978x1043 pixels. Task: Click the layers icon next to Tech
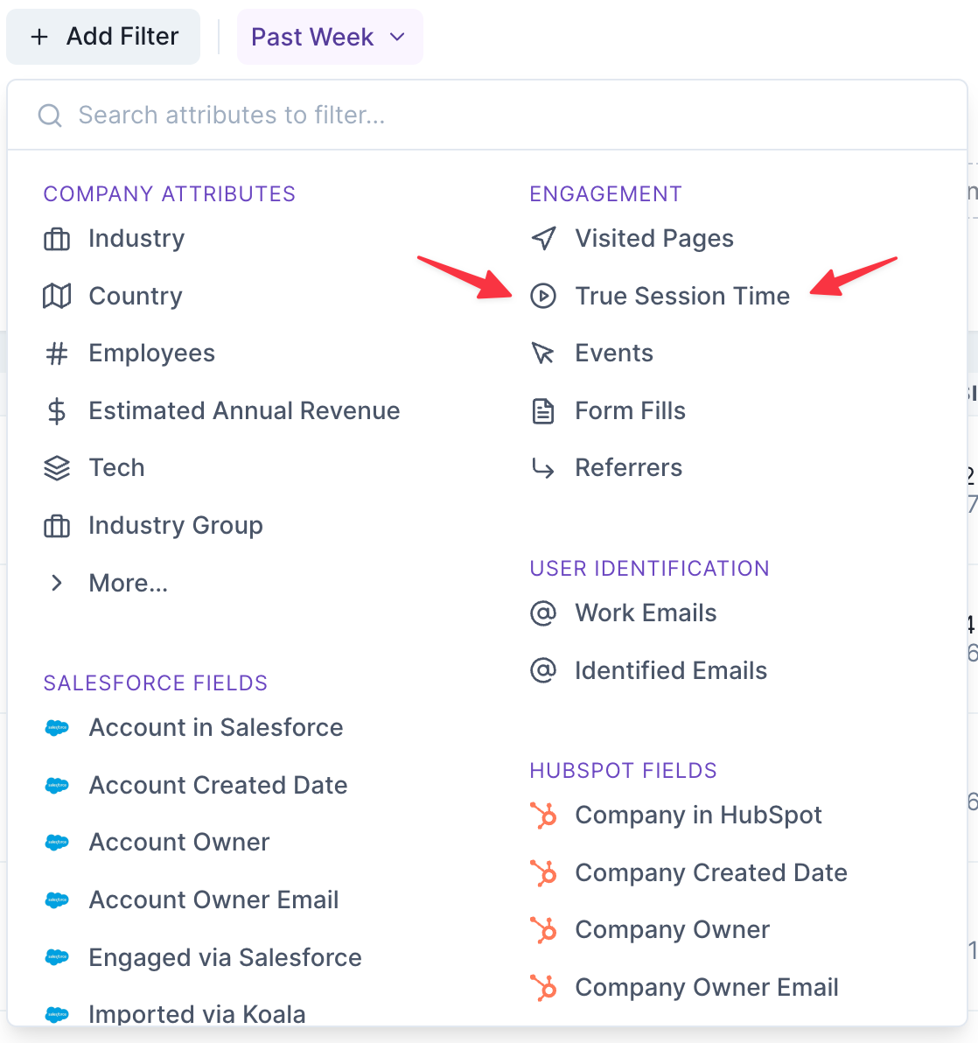pos(57,468)
